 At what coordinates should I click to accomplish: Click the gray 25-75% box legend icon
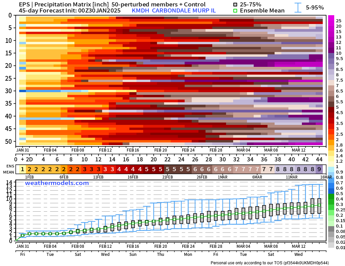click(x=235, y=4)
